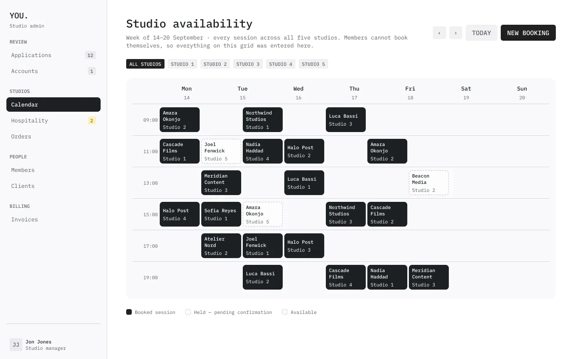
Task: Open Members sidebar item
Action: (x=54, y=170)
